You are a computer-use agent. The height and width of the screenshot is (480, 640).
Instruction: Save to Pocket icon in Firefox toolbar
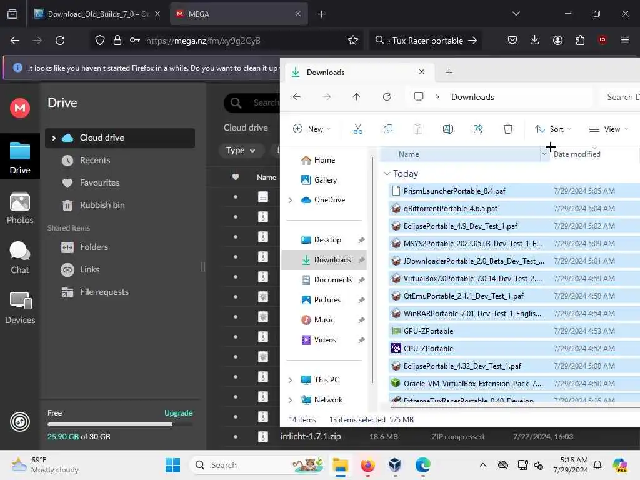point(512,40)
